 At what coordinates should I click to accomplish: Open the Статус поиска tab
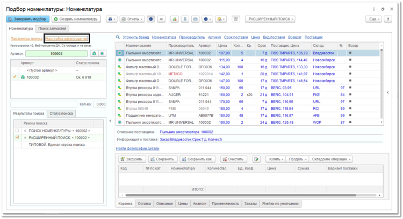(x=61, y=114)
